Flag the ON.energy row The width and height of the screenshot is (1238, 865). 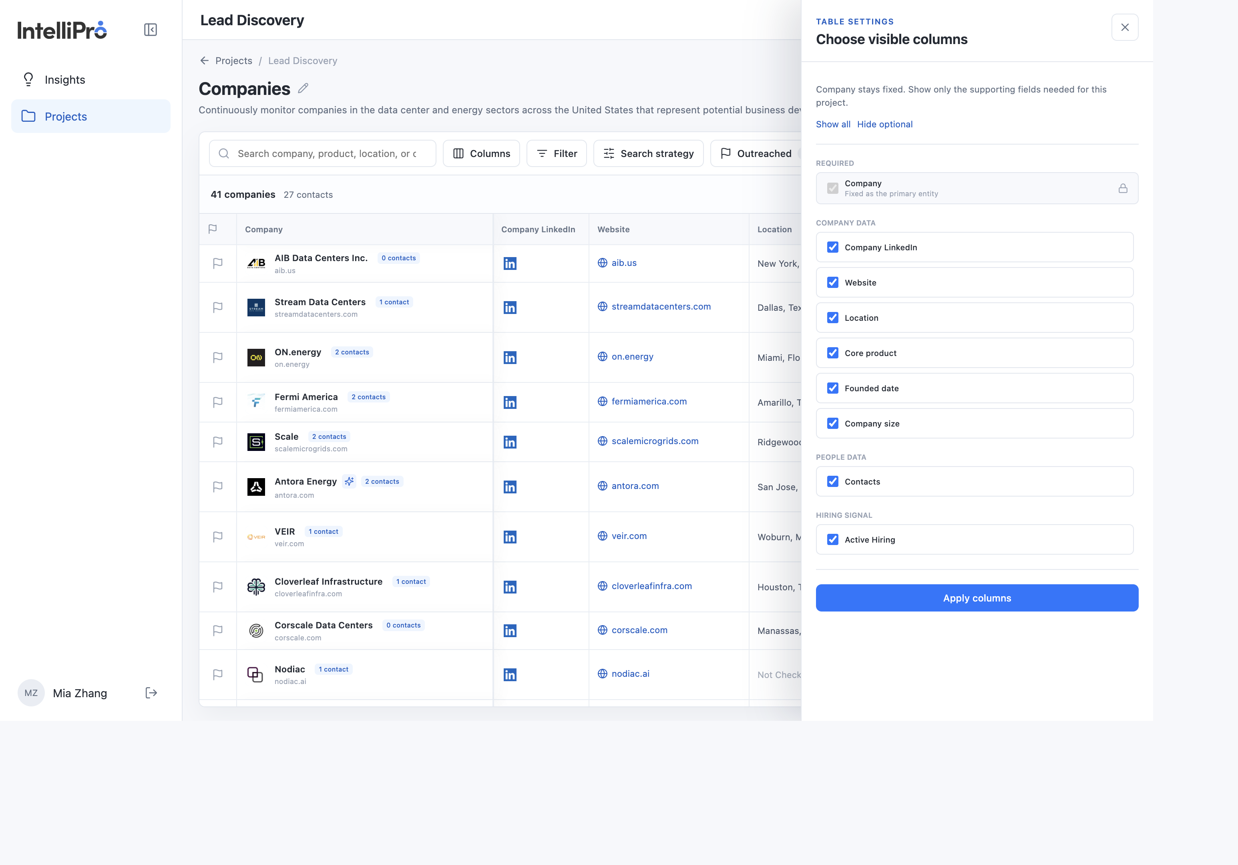point(218,358)
